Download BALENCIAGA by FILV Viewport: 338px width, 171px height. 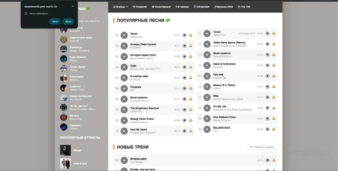click(274, 129)
